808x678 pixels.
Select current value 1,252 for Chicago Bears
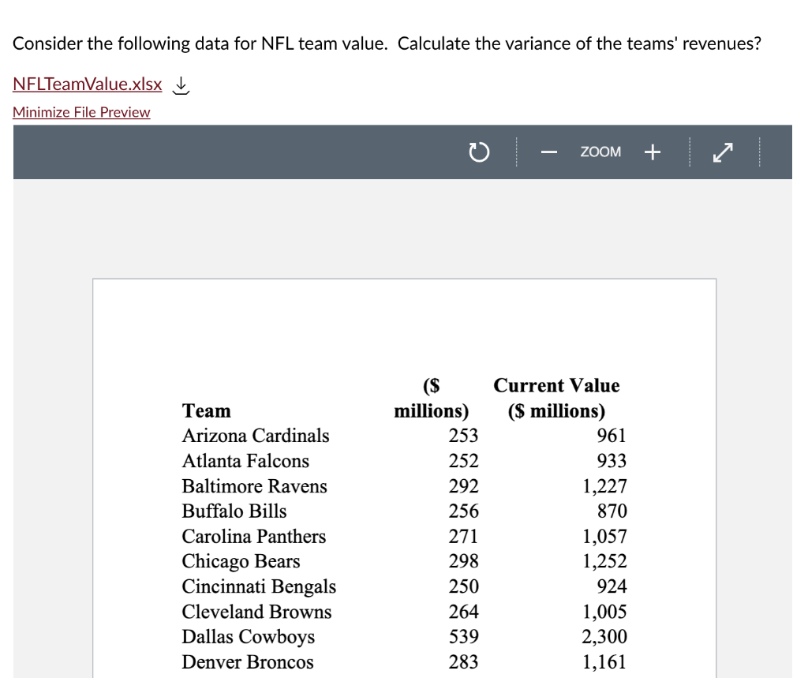(604, 561)
